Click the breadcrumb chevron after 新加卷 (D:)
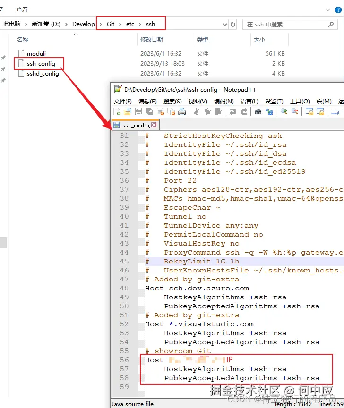This screenshot has height=408, width=344. [67, 24]
